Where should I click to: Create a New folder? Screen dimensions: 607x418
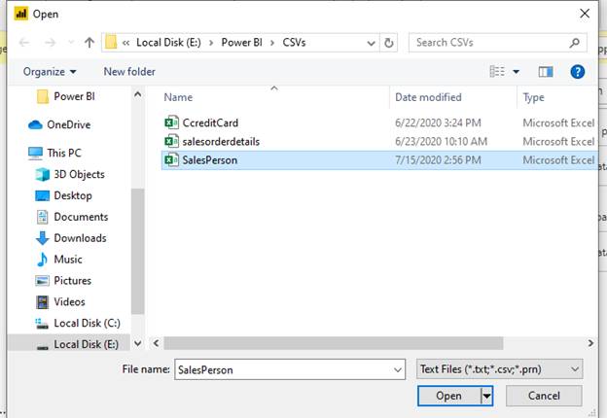pos(129,72)
